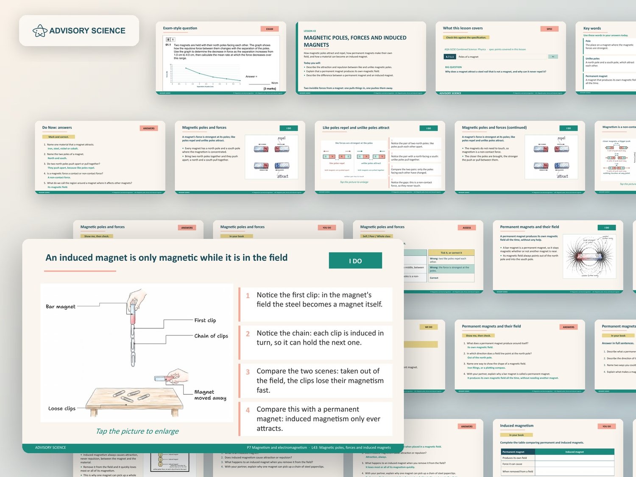This screenshot has height=477, width=636.
Task: Click 'Tap the picture to enlarge' under the paperclip picture
Action: pyautogui.click(x=137, y=431)
